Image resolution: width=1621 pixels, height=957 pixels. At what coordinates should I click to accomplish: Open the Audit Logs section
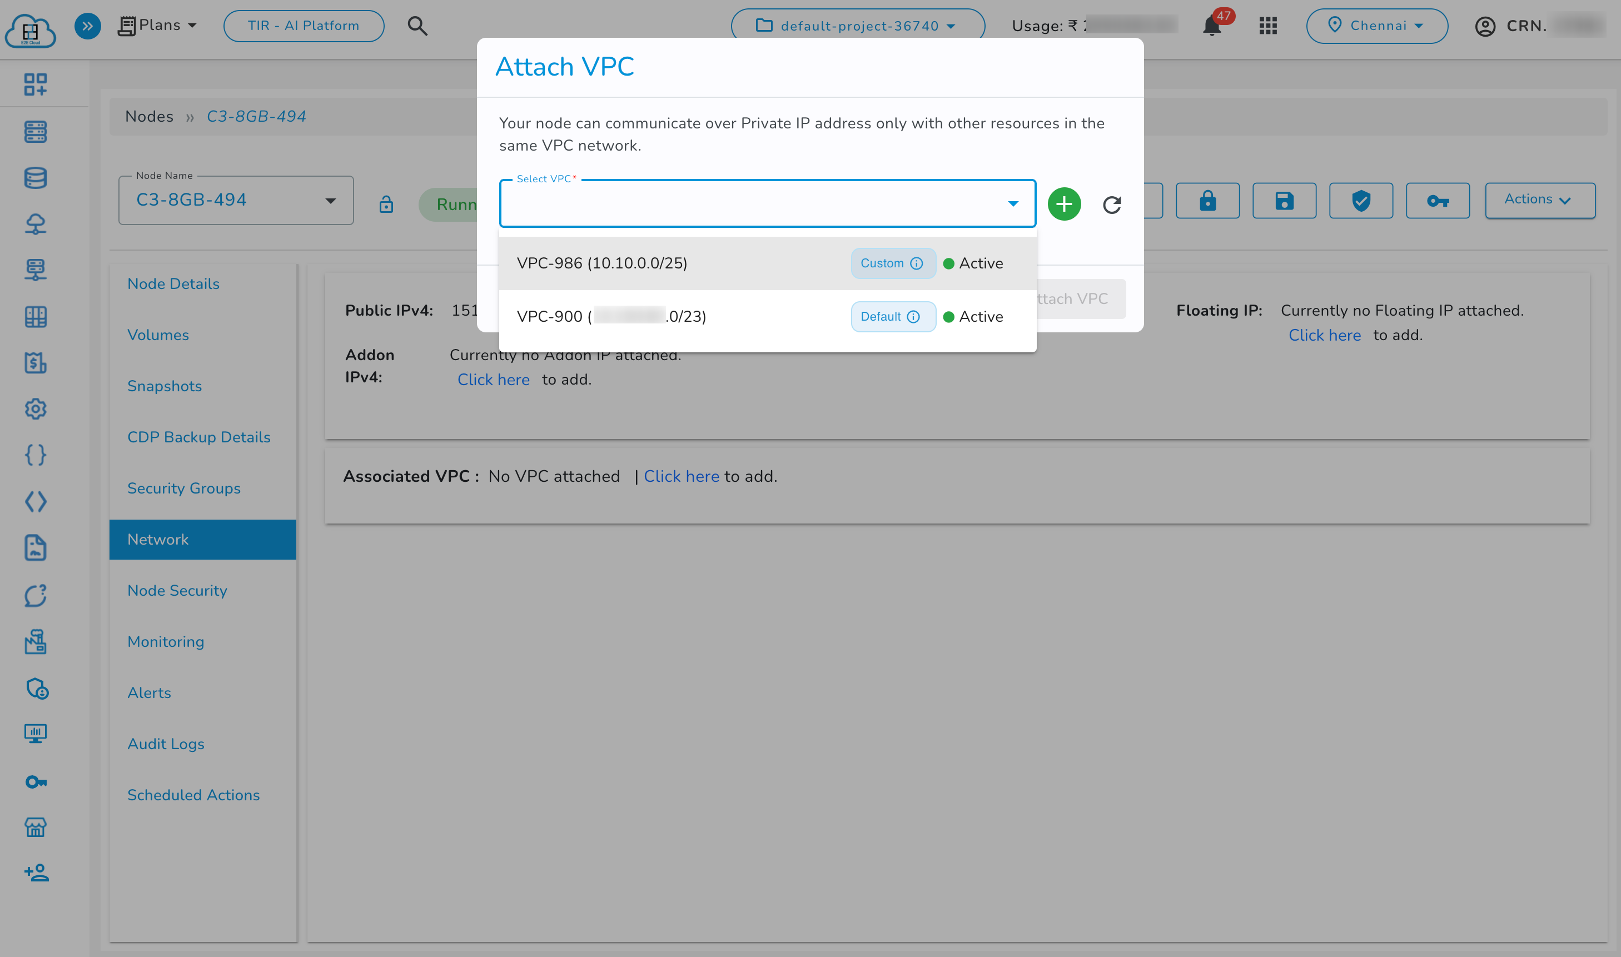pos(166,744)
